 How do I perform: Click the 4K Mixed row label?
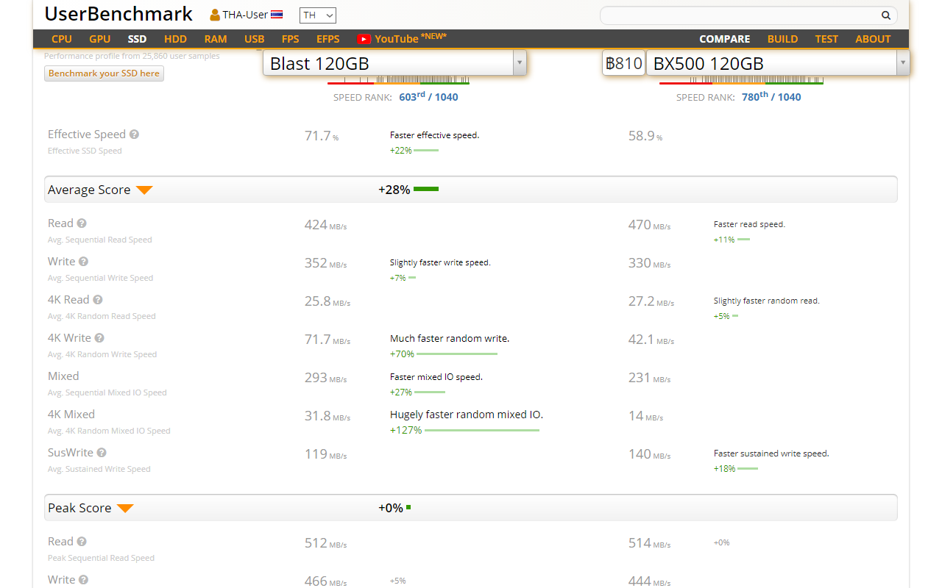click(x=71, y=415)
